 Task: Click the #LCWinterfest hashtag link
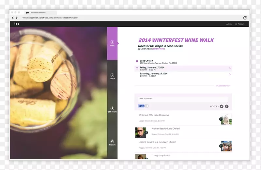(x=223, y=86)
